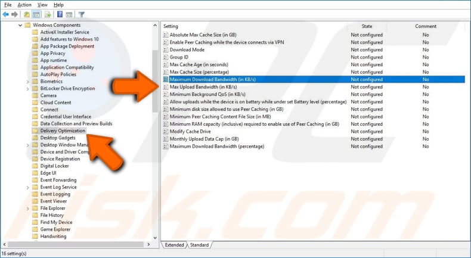The width and height of the screenshot is (471, 258).
Task: Click the folder icon beside Connect
Action: [35, 110]
